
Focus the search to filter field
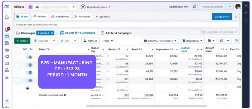[127, 25]
